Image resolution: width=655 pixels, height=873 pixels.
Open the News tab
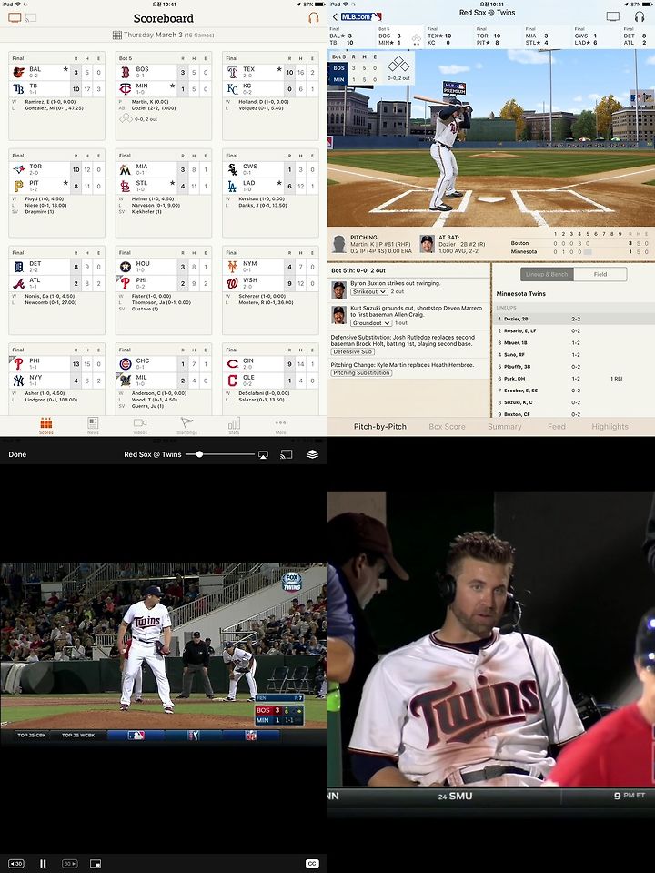pyautogui.click(x=93, y=426)
